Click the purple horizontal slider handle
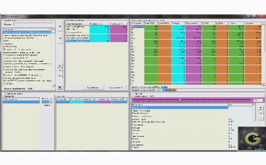Image resolution: width=266 pixels, height=165 pixels. 180,100
